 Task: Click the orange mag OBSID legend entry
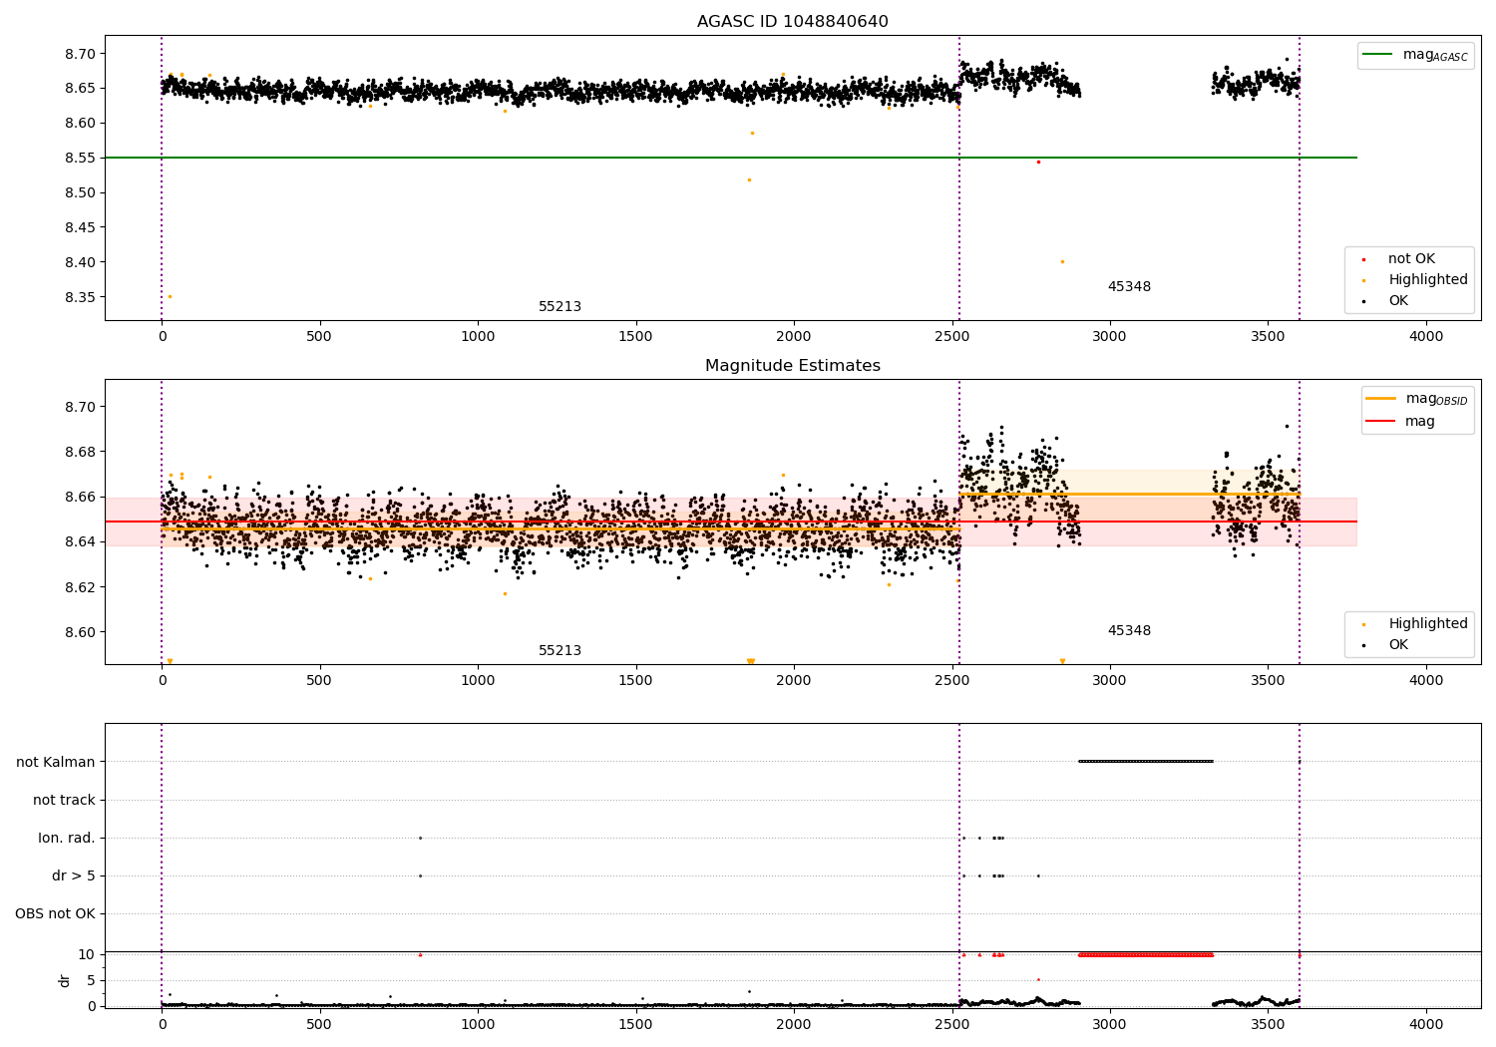tap(1381, 398)
